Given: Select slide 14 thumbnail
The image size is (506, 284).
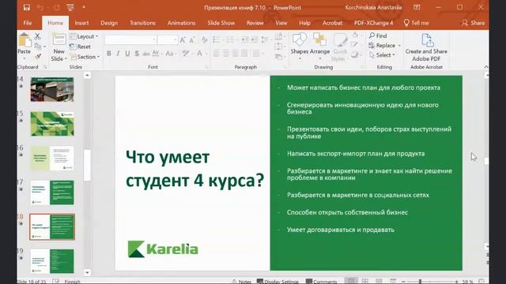Looking at the screenshot, I should pyautogui.click(x=52, y=89).
